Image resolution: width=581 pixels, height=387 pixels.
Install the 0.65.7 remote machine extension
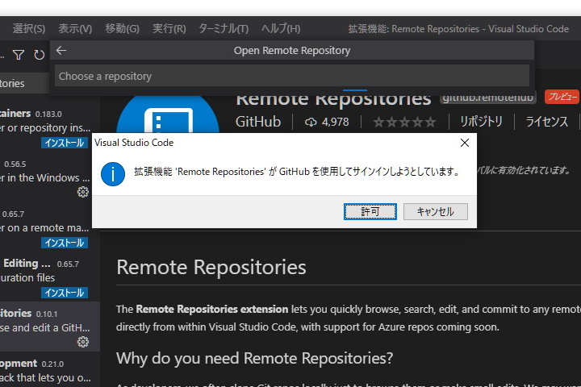(x=65, y=243)
